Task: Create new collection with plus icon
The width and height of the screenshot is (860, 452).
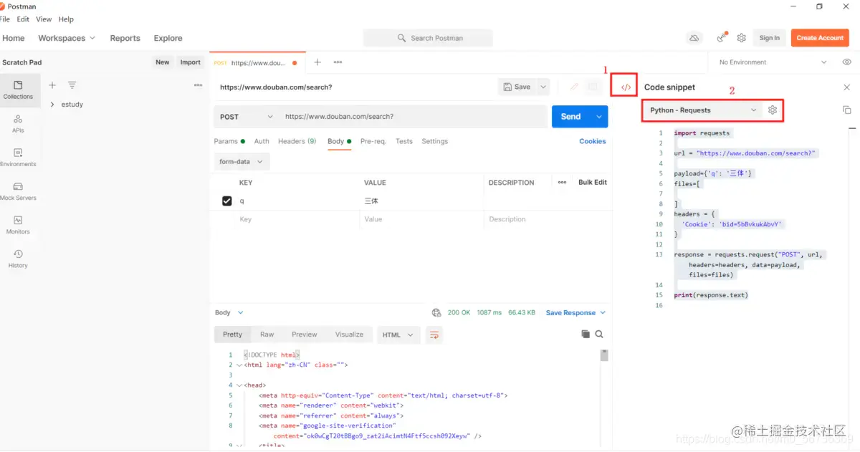Action: pyautogui.click(x=52, y=85)
